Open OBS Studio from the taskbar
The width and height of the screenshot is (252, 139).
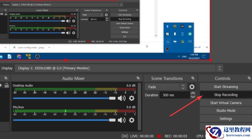coord(37,56)
